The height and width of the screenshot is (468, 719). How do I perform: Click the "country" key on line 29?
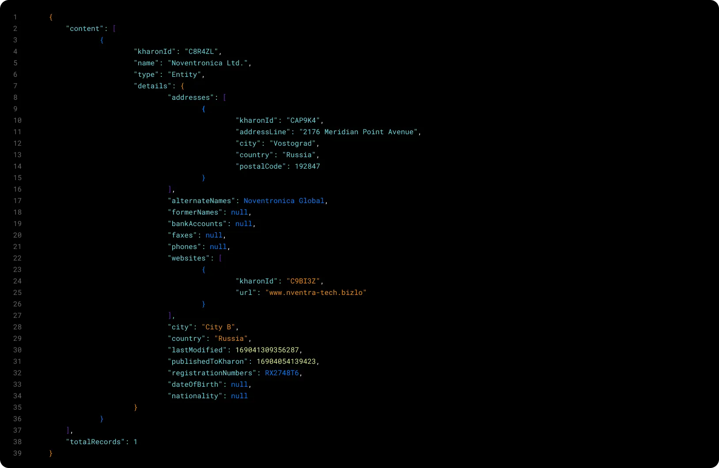[186, 339]
